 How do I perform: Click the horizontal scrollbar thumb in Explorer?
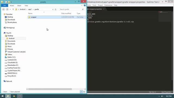[x=50, y=89]
